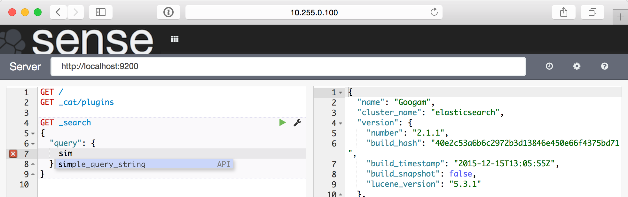Fold the root object on response line 1
This screenshot has width=628, height=197.
(x=341, y=93)
